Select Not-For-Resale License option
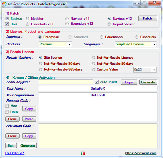The height and width of the screenshot is (158, 163). click(x=93, y=58)
